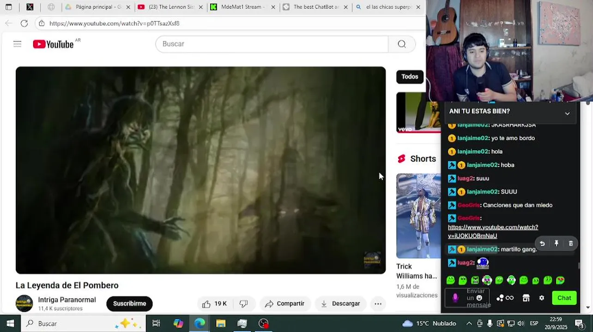593x332 pixels.
Task: Open Task View on the taskbar
Action: point(156,323)
